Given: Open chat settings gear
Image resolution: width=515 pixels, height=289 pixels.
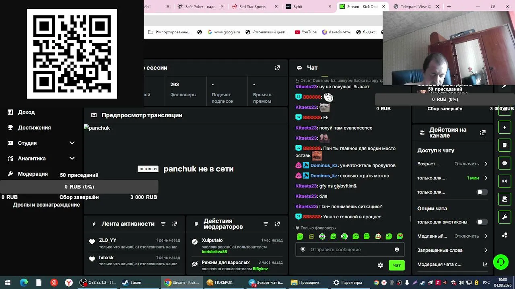Looking at the screenshot, I should (380, 265).
